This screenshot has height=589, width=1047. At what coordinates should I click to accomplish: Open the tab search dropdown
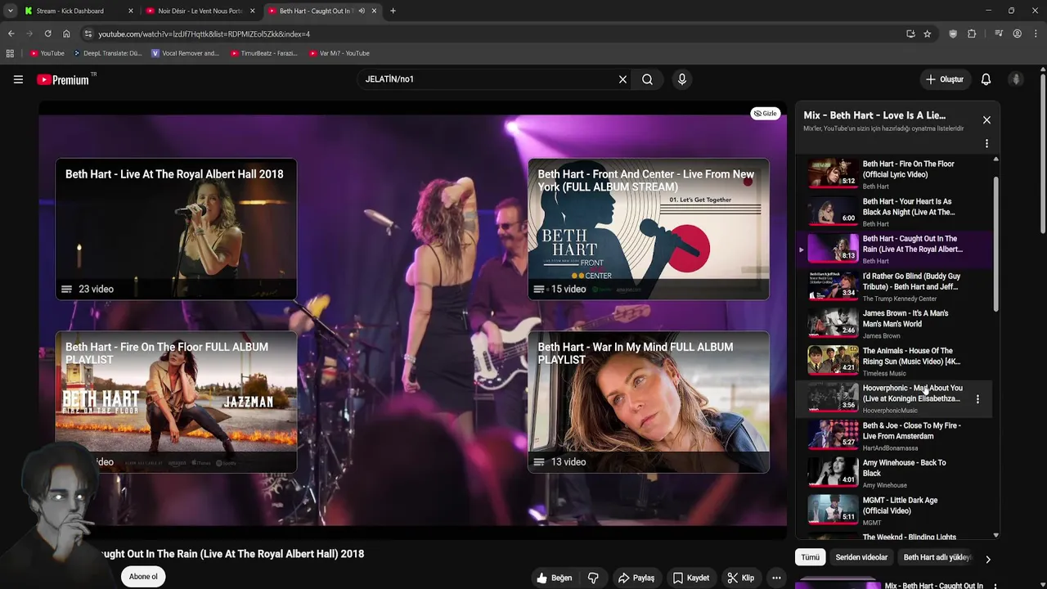tap(10, 11)
